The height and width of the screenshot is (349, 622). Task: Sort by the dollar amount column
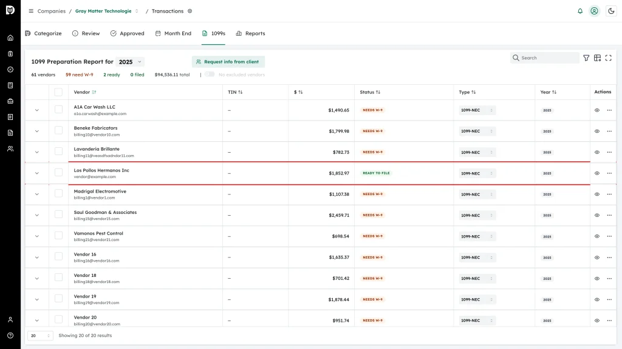click(x=301, y=92)
